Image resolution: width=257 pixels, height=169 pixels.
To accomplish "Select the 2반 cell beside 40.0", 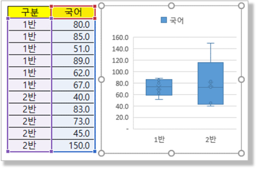I will (x=30, y=97).
